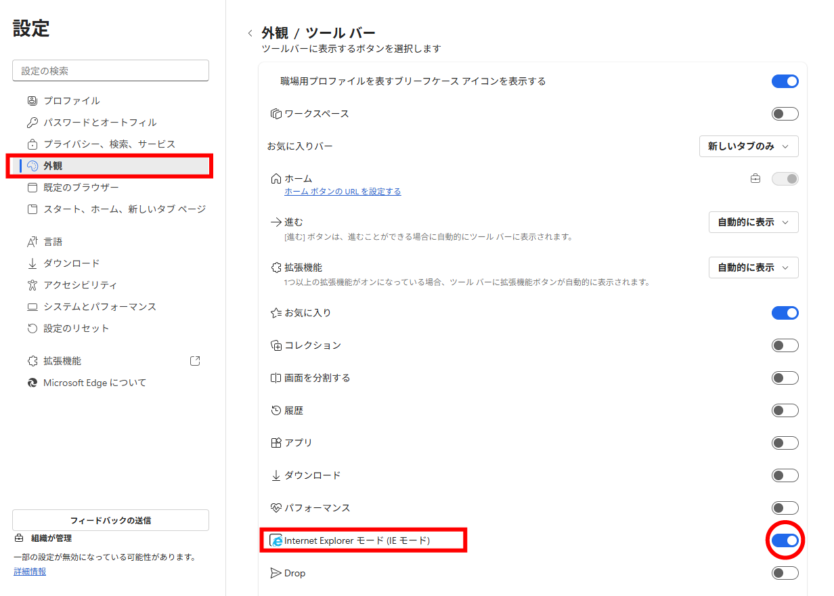Click the 設定の検索 search field

tap(110, 70)
